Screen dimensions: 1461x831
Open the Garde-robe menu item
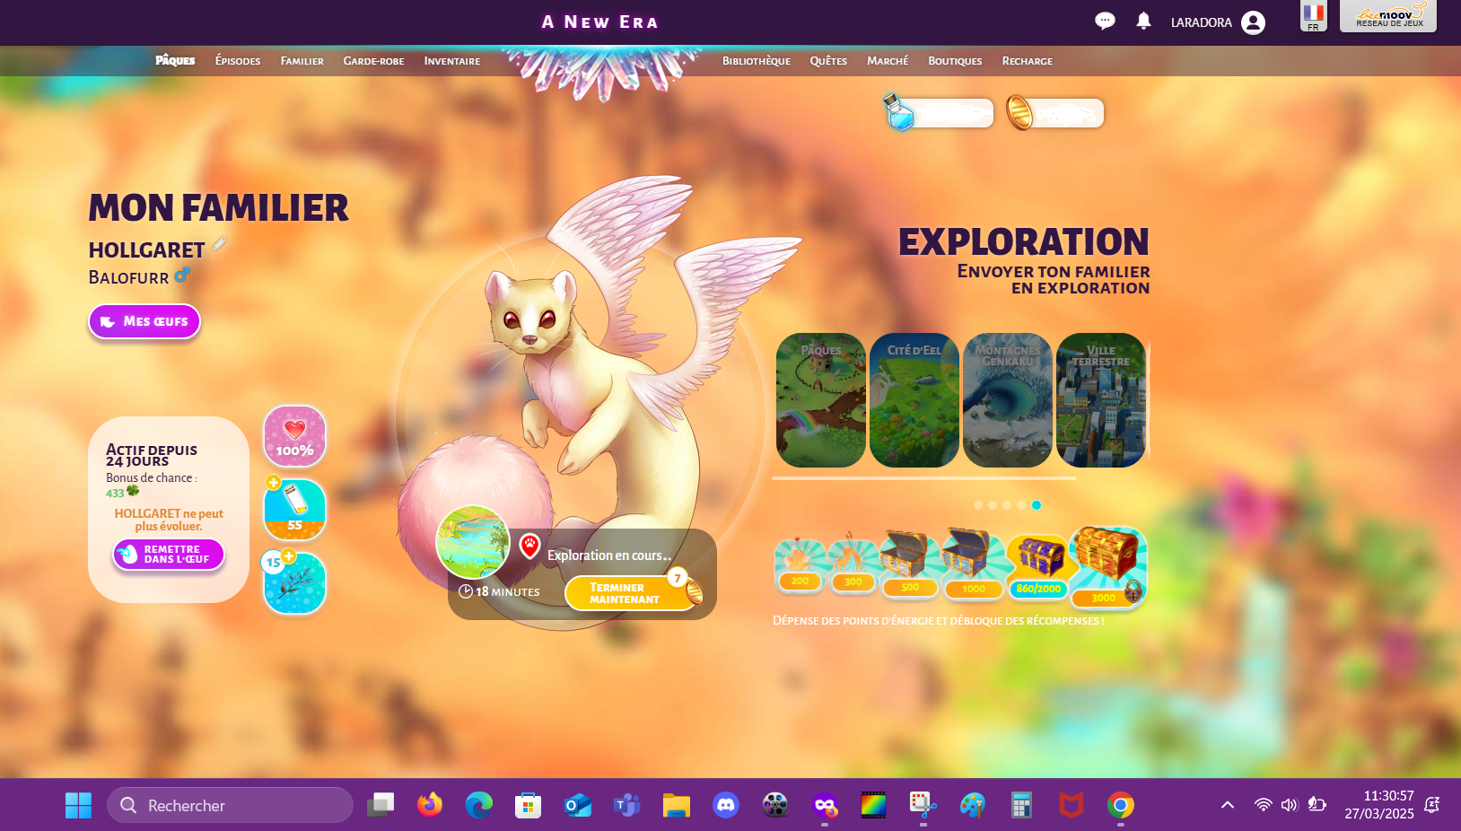click(x=373, y=61)
